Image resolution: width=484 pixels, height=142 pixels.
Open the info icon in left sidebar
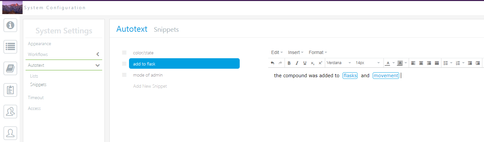coord(10,25)
